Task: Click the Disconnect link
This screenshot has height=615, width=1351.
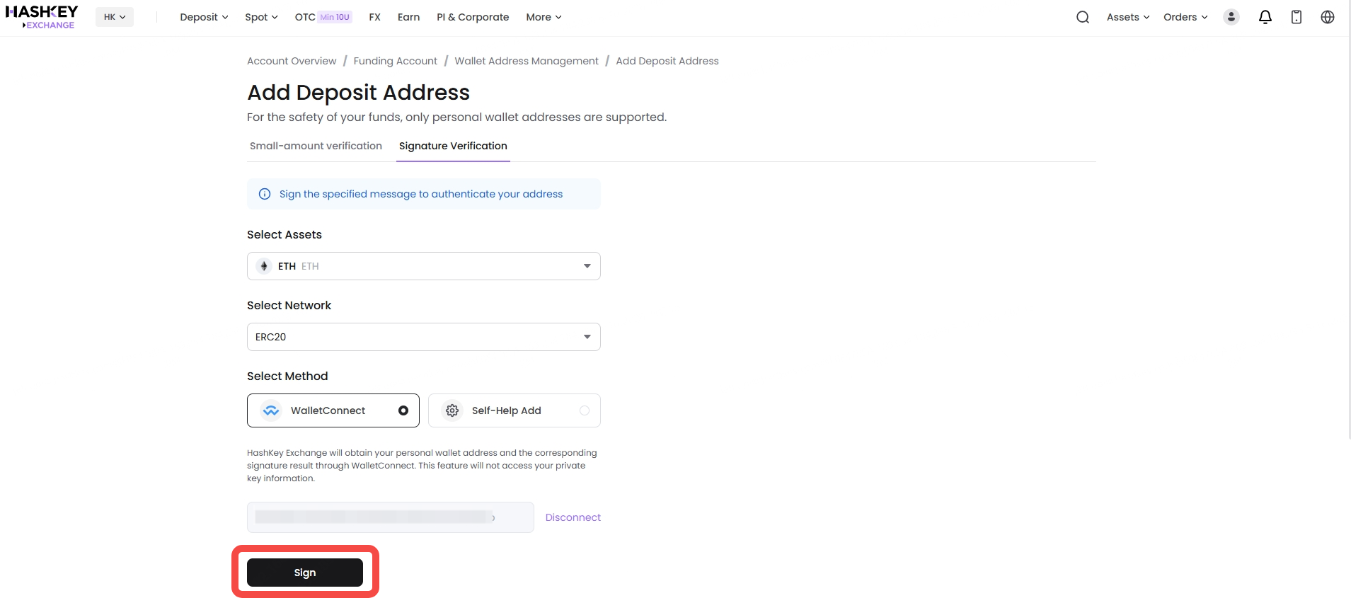Action: pos(573,517)
